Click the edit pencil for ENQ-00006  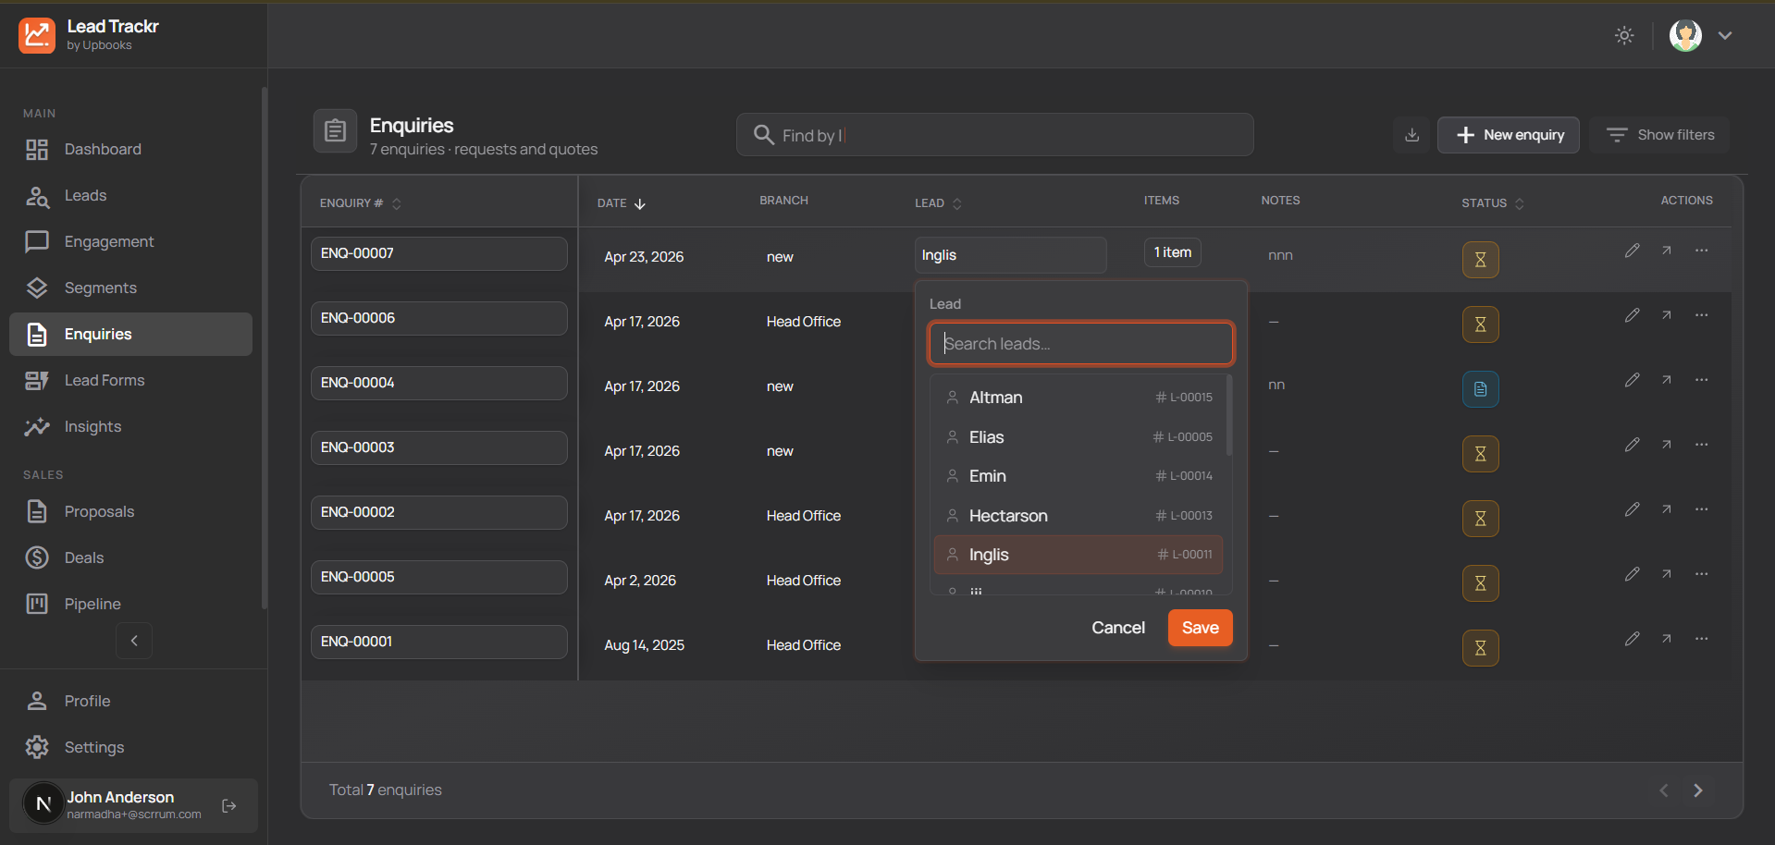1632,315
